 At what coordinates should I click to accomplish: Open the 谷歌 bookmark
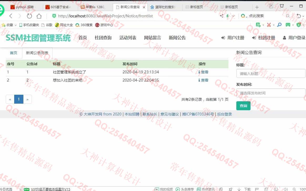click(x=47, y=25)
